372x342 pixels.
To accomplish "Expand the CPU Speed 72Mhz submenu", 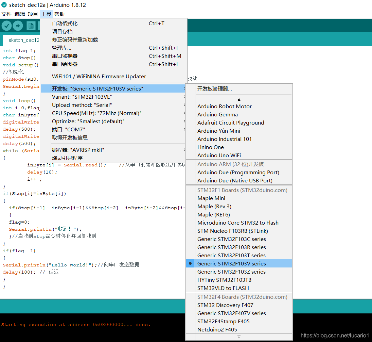I will coord(113,113).
